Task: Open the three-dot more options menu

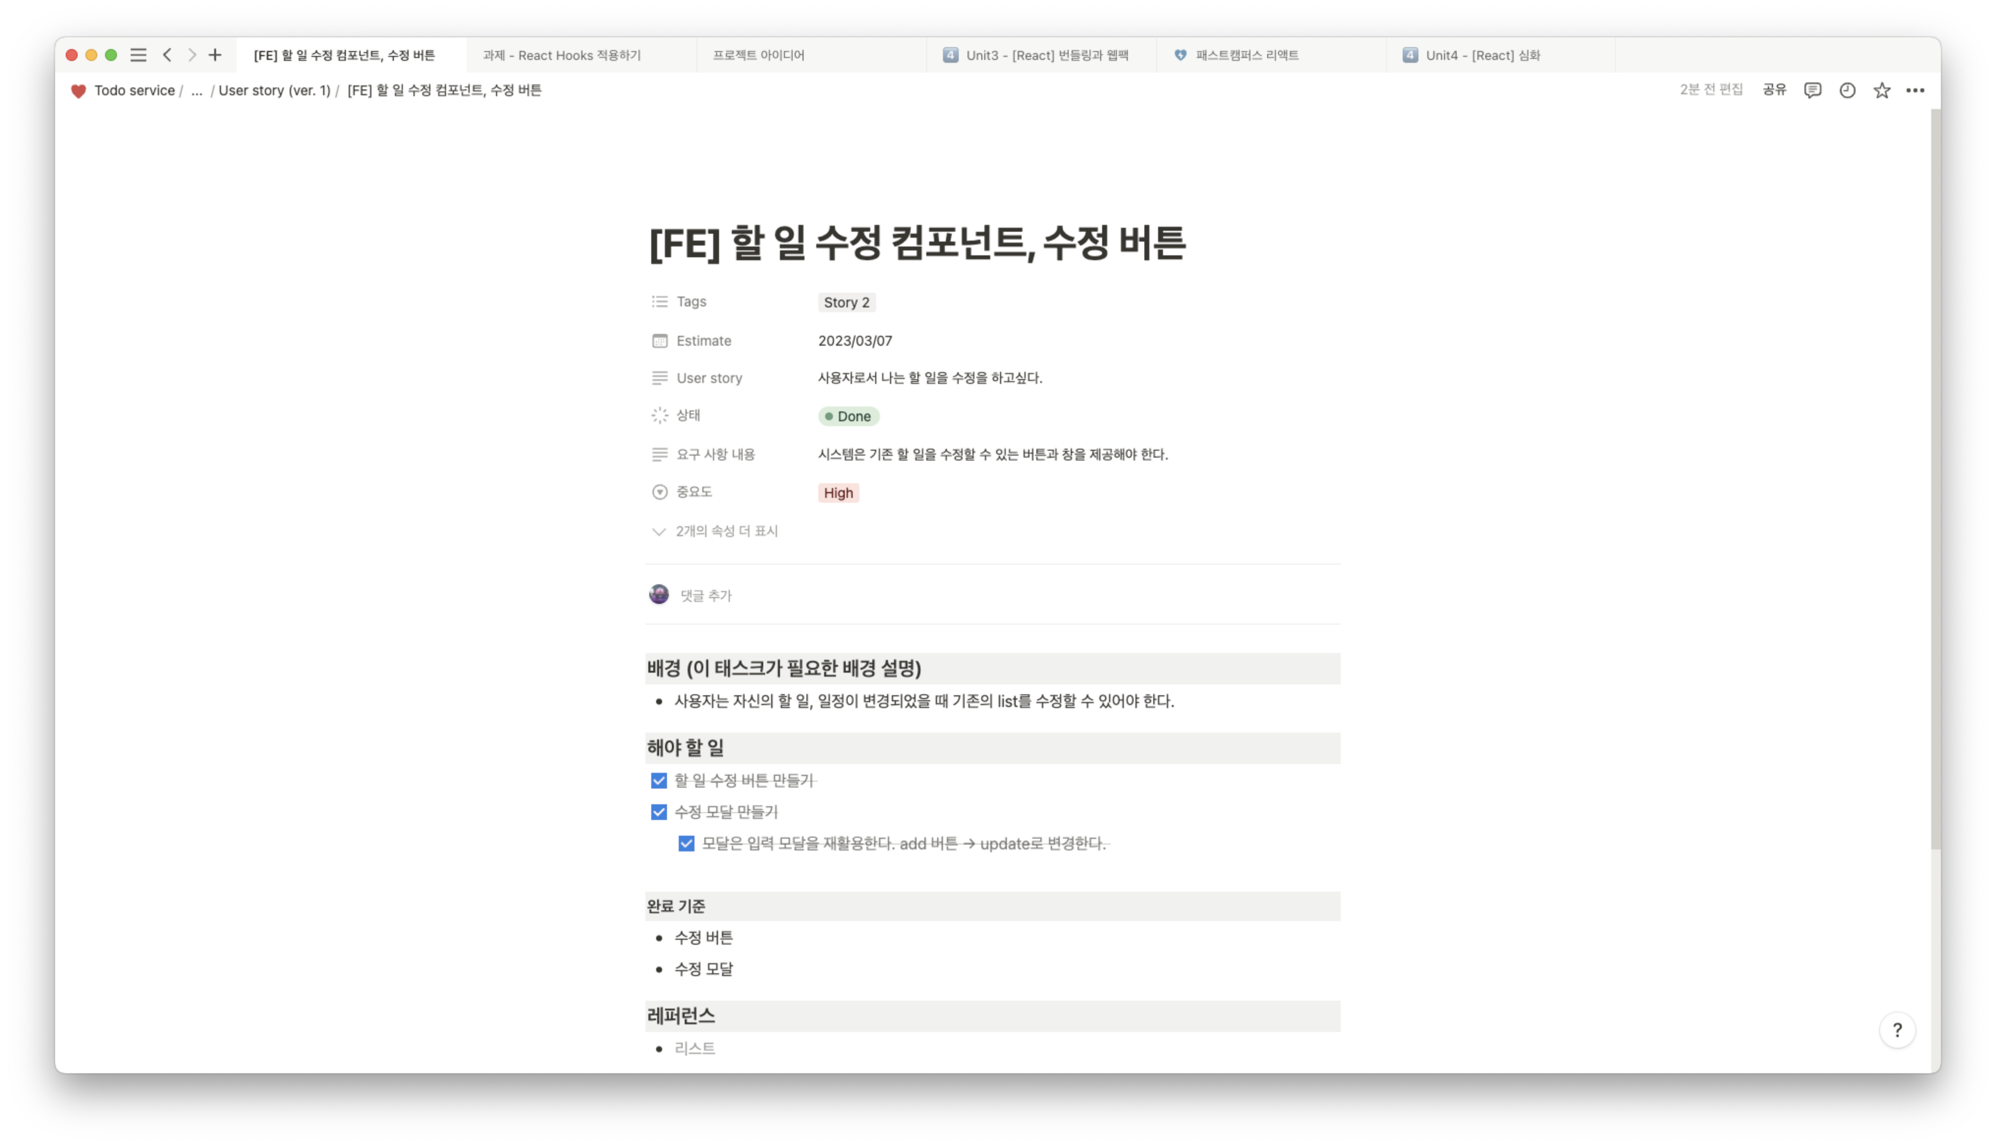Action: [x=1916, y=90]
